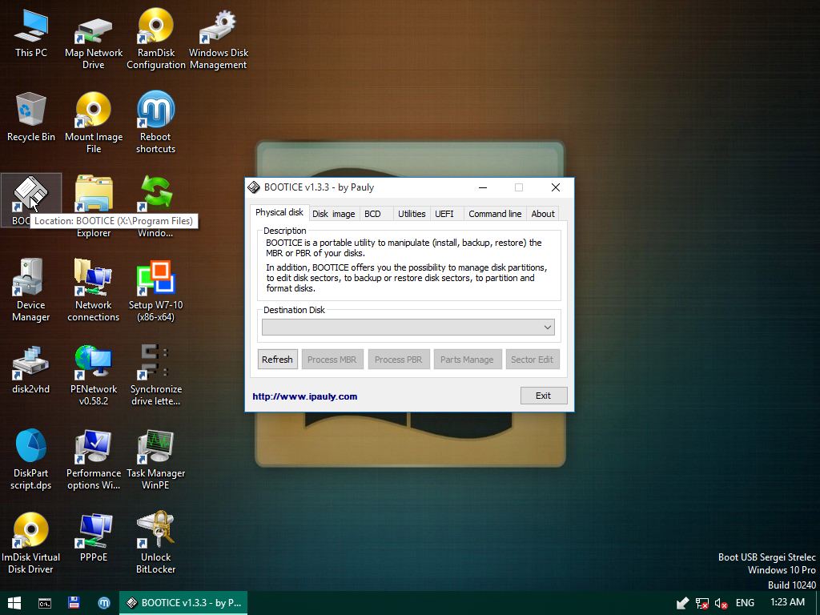Screen dimensions: 820x615
Task: Open PENetwork v0.58.2 shortcut
Action: click(94, 375)
